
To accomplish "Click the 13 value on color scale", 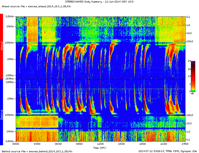I will click(x=189, y=76).
